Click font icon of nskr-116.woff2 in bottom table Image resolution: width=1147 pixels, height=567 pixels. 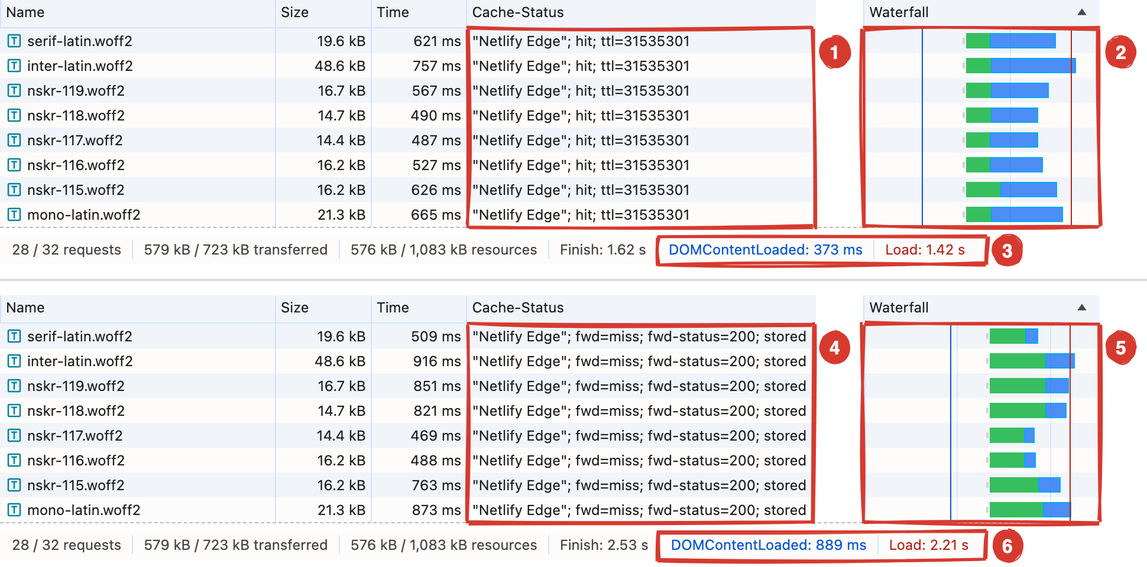pos(14,460)
